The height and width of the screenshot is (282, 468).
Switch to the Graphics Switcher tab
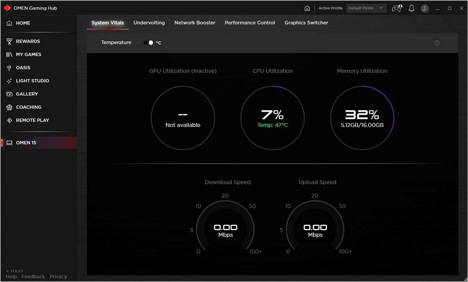point(306,23)
